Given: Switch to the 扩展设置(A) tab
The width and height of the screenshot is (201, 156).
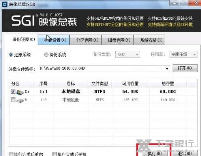Looking at the screenshot, I should pos(54,40).
